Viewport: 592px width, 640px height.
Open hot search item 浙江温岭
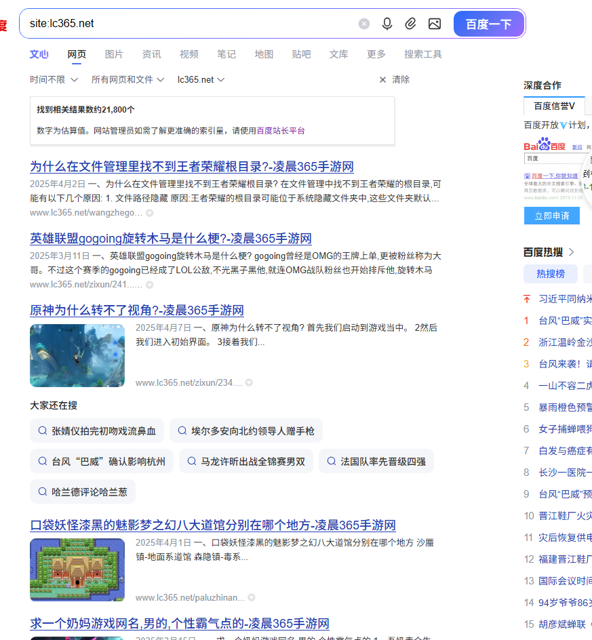point(565,342)
